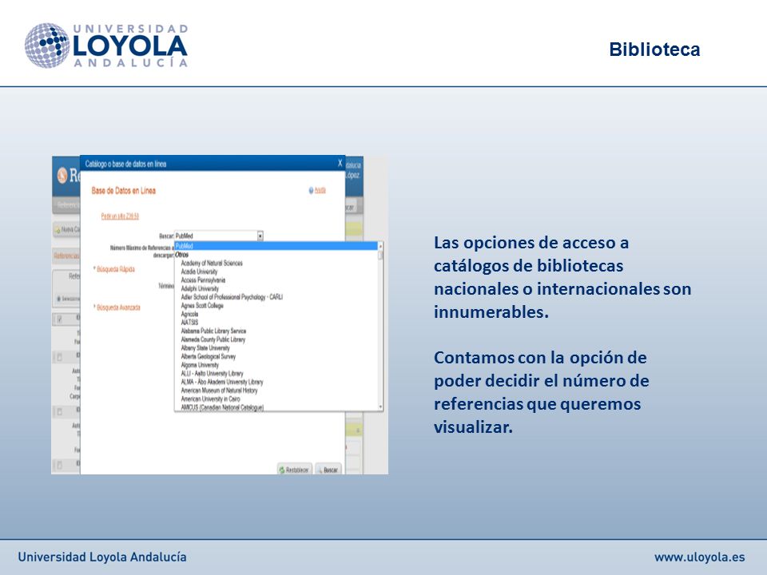This screenshot has width=767, height=575.
Task: Choose ALMA - Åbo Akademi University Library
Action: pyautogui.click(x=222, y=382)
